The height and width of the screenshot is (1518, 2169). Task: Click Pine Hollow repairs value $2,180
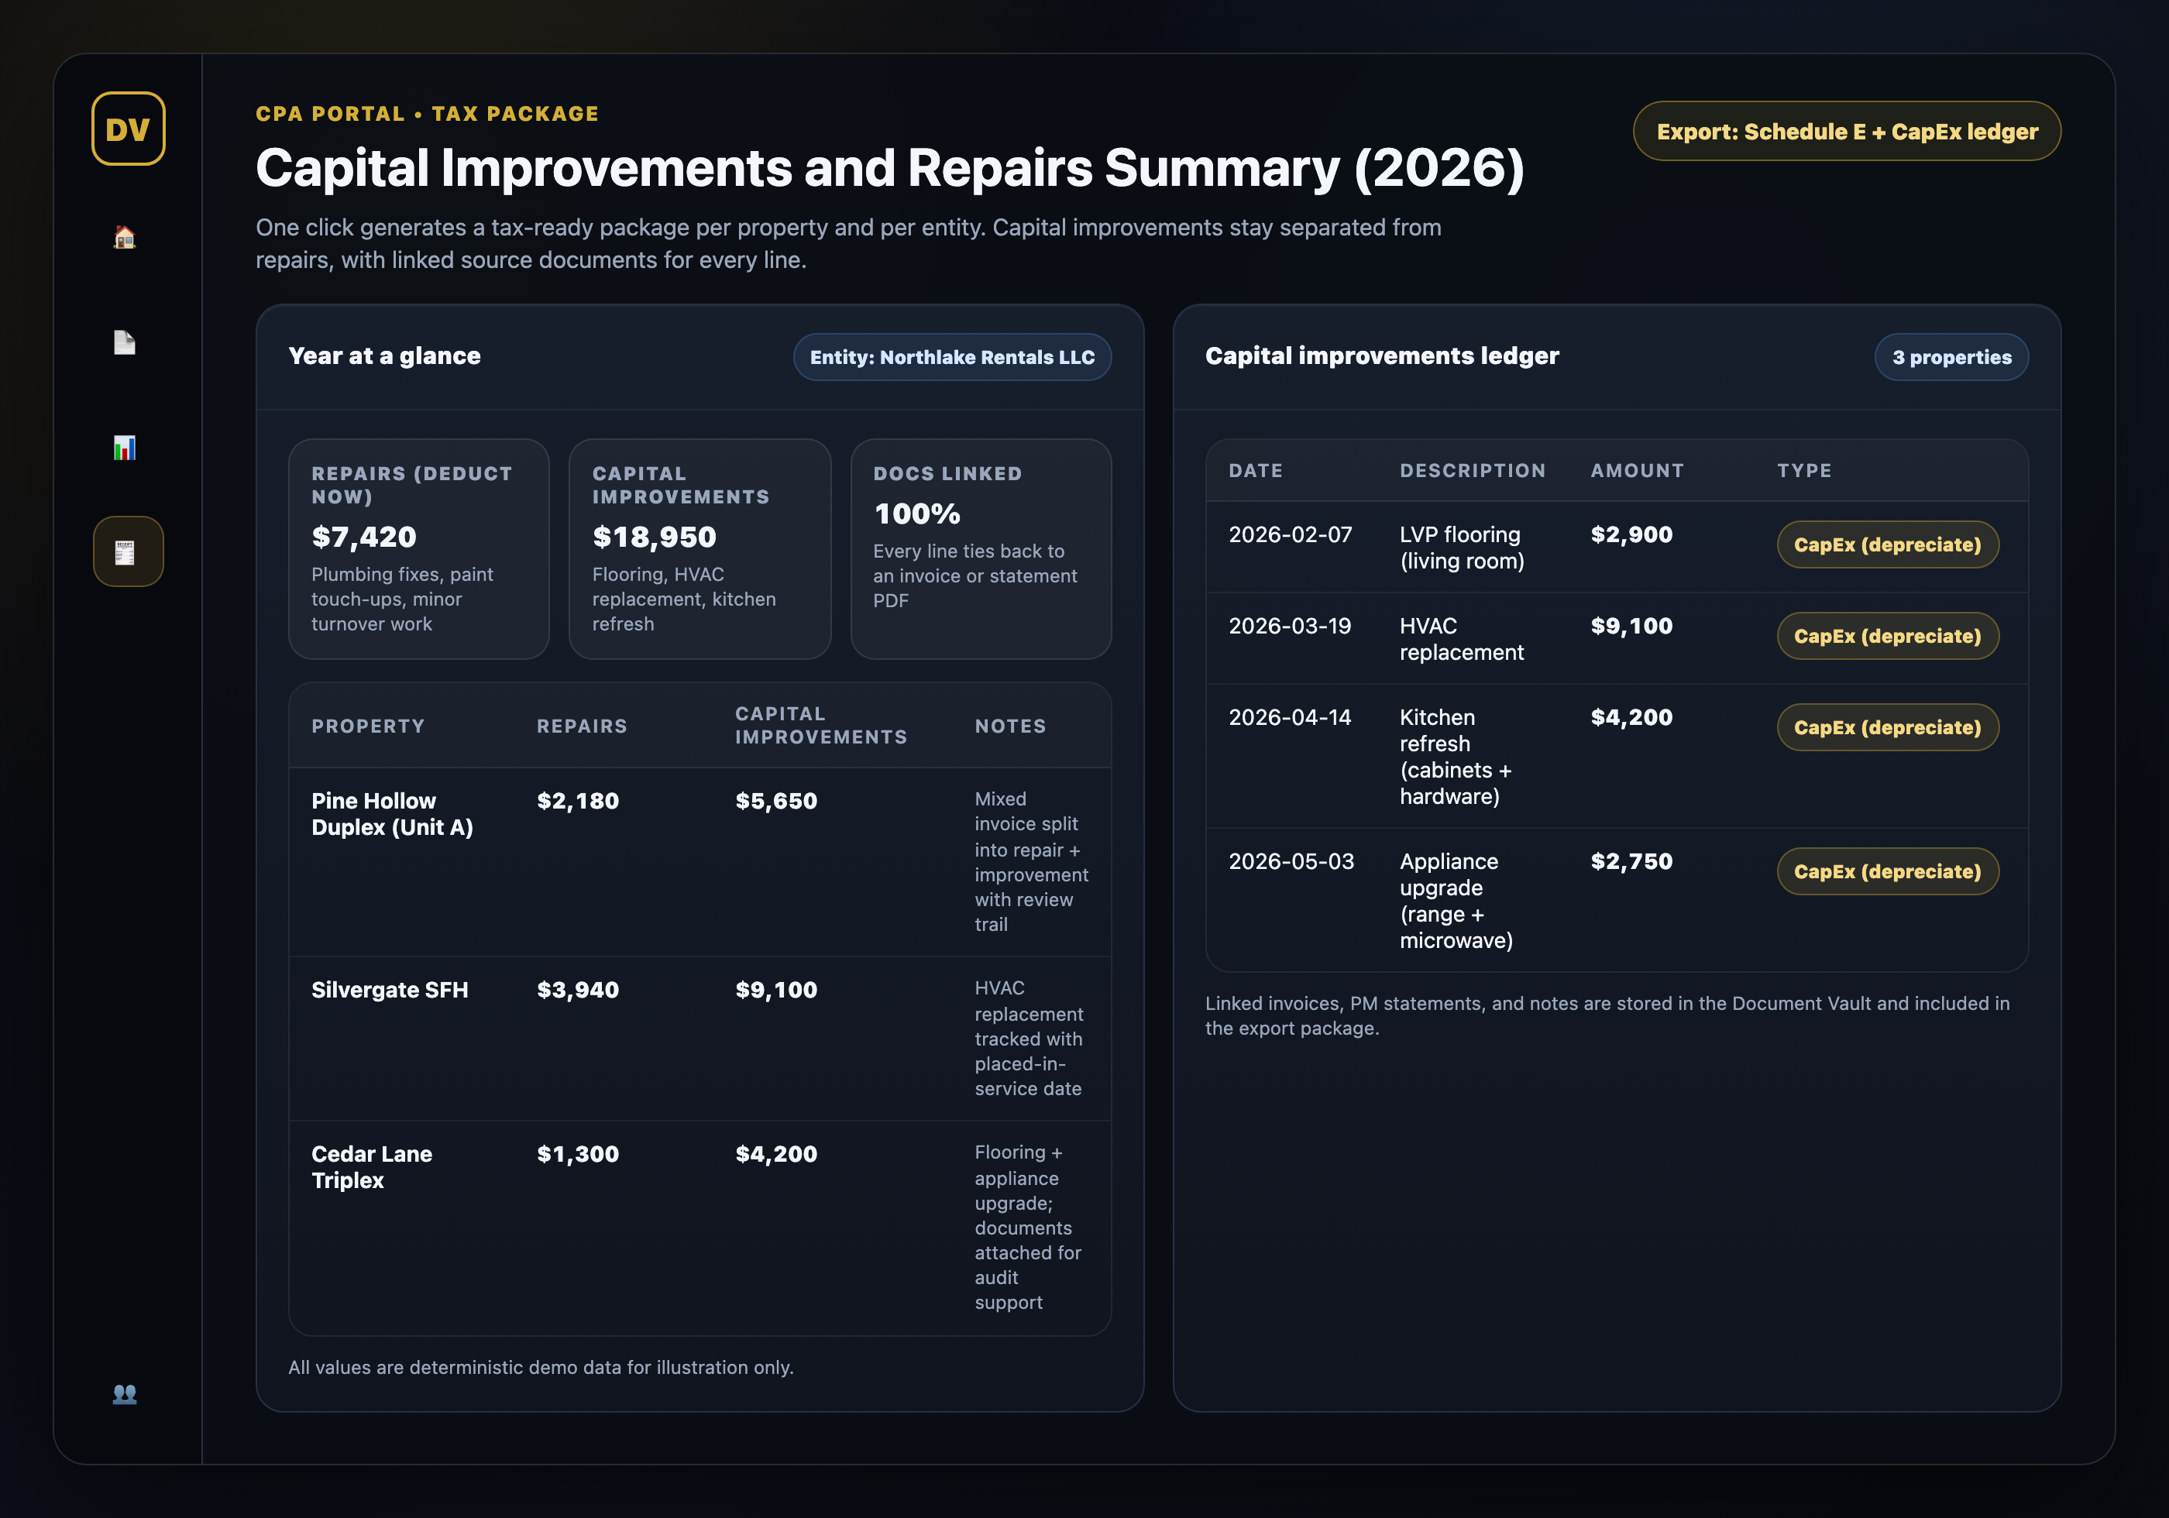(x=577, y=801)
